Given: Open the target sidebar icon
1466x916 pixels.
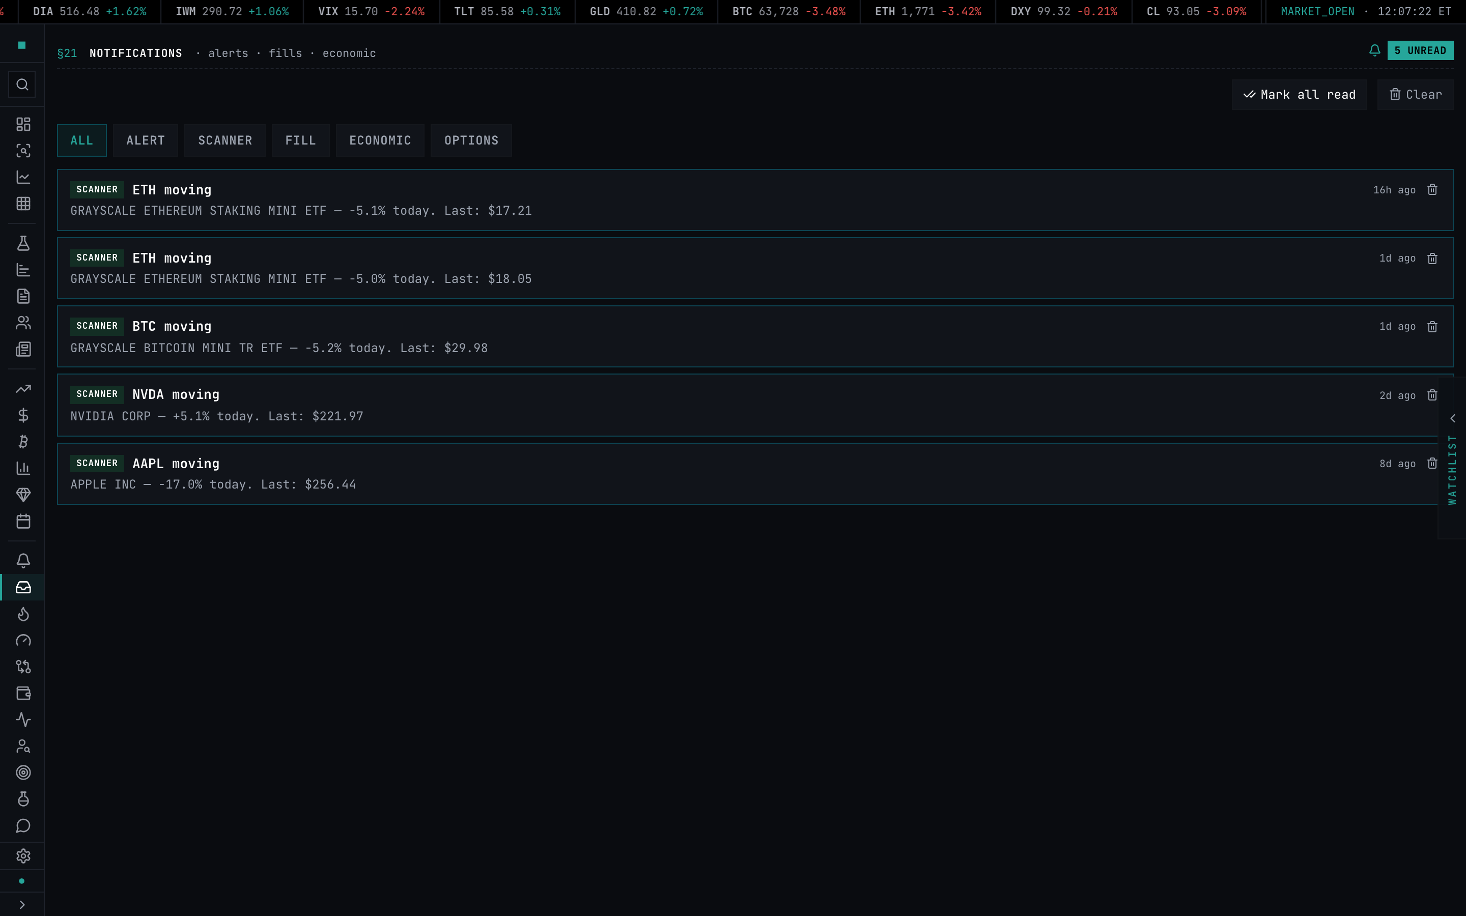Looking at the screenshot, I should pyautogui.click(x=23, y=773).
